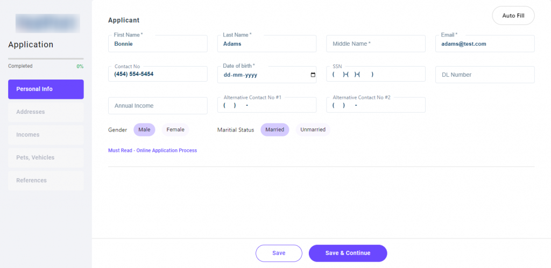Click the application completion progress bar

pos(46,59)
